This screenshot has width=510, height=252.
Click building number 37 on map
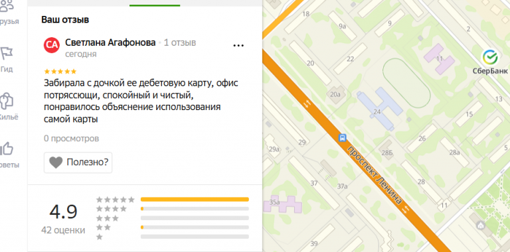point(314,183)
